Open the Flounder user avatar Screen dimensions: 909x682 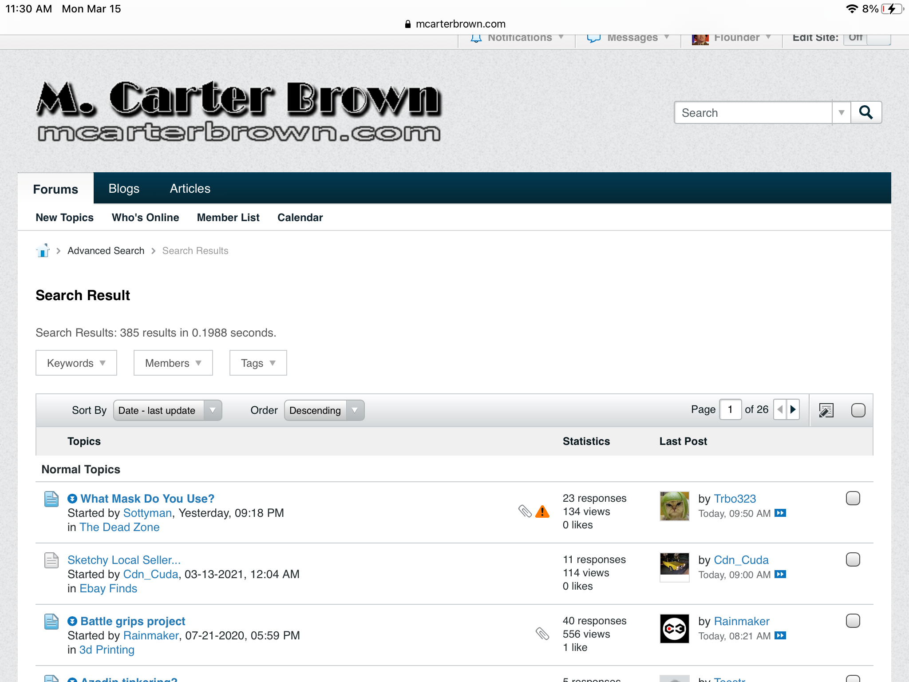pyautogui.click(x=700, y=39)
